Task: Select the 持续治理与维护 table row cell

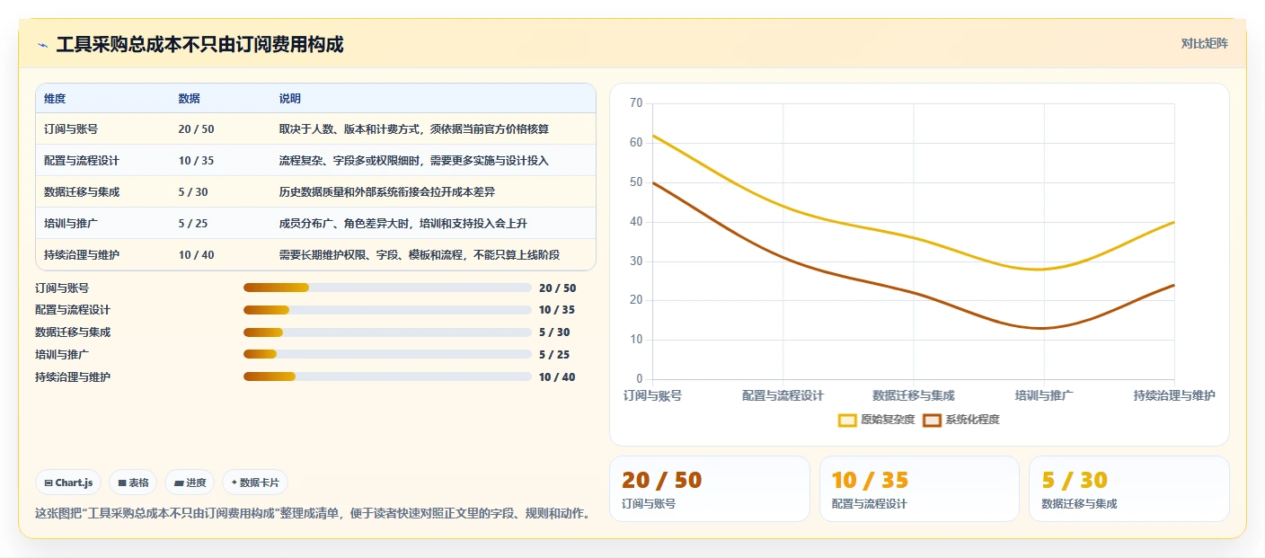Action: pos(82,255)
